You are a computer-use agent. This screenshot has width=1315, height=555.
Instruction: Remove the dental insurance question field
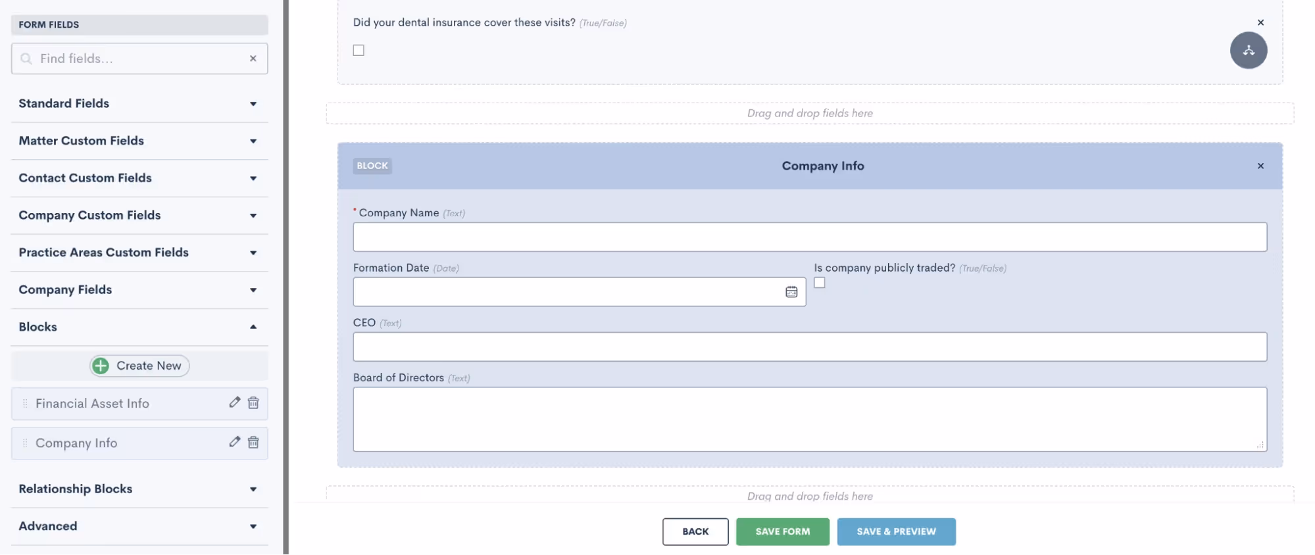tap(1260, 22)
